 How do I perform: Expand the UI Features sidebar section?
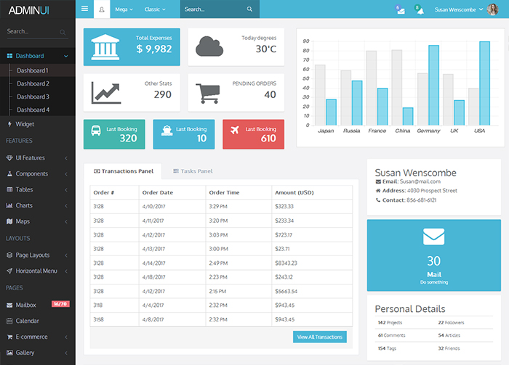tap(36, 157)
